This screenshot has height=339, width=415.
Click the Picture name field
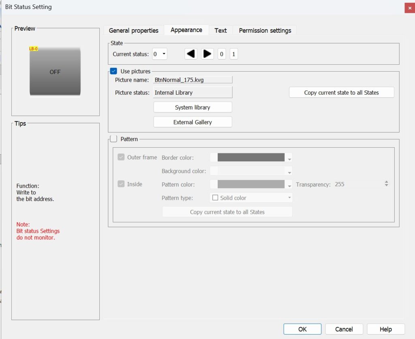pos(193,80)
